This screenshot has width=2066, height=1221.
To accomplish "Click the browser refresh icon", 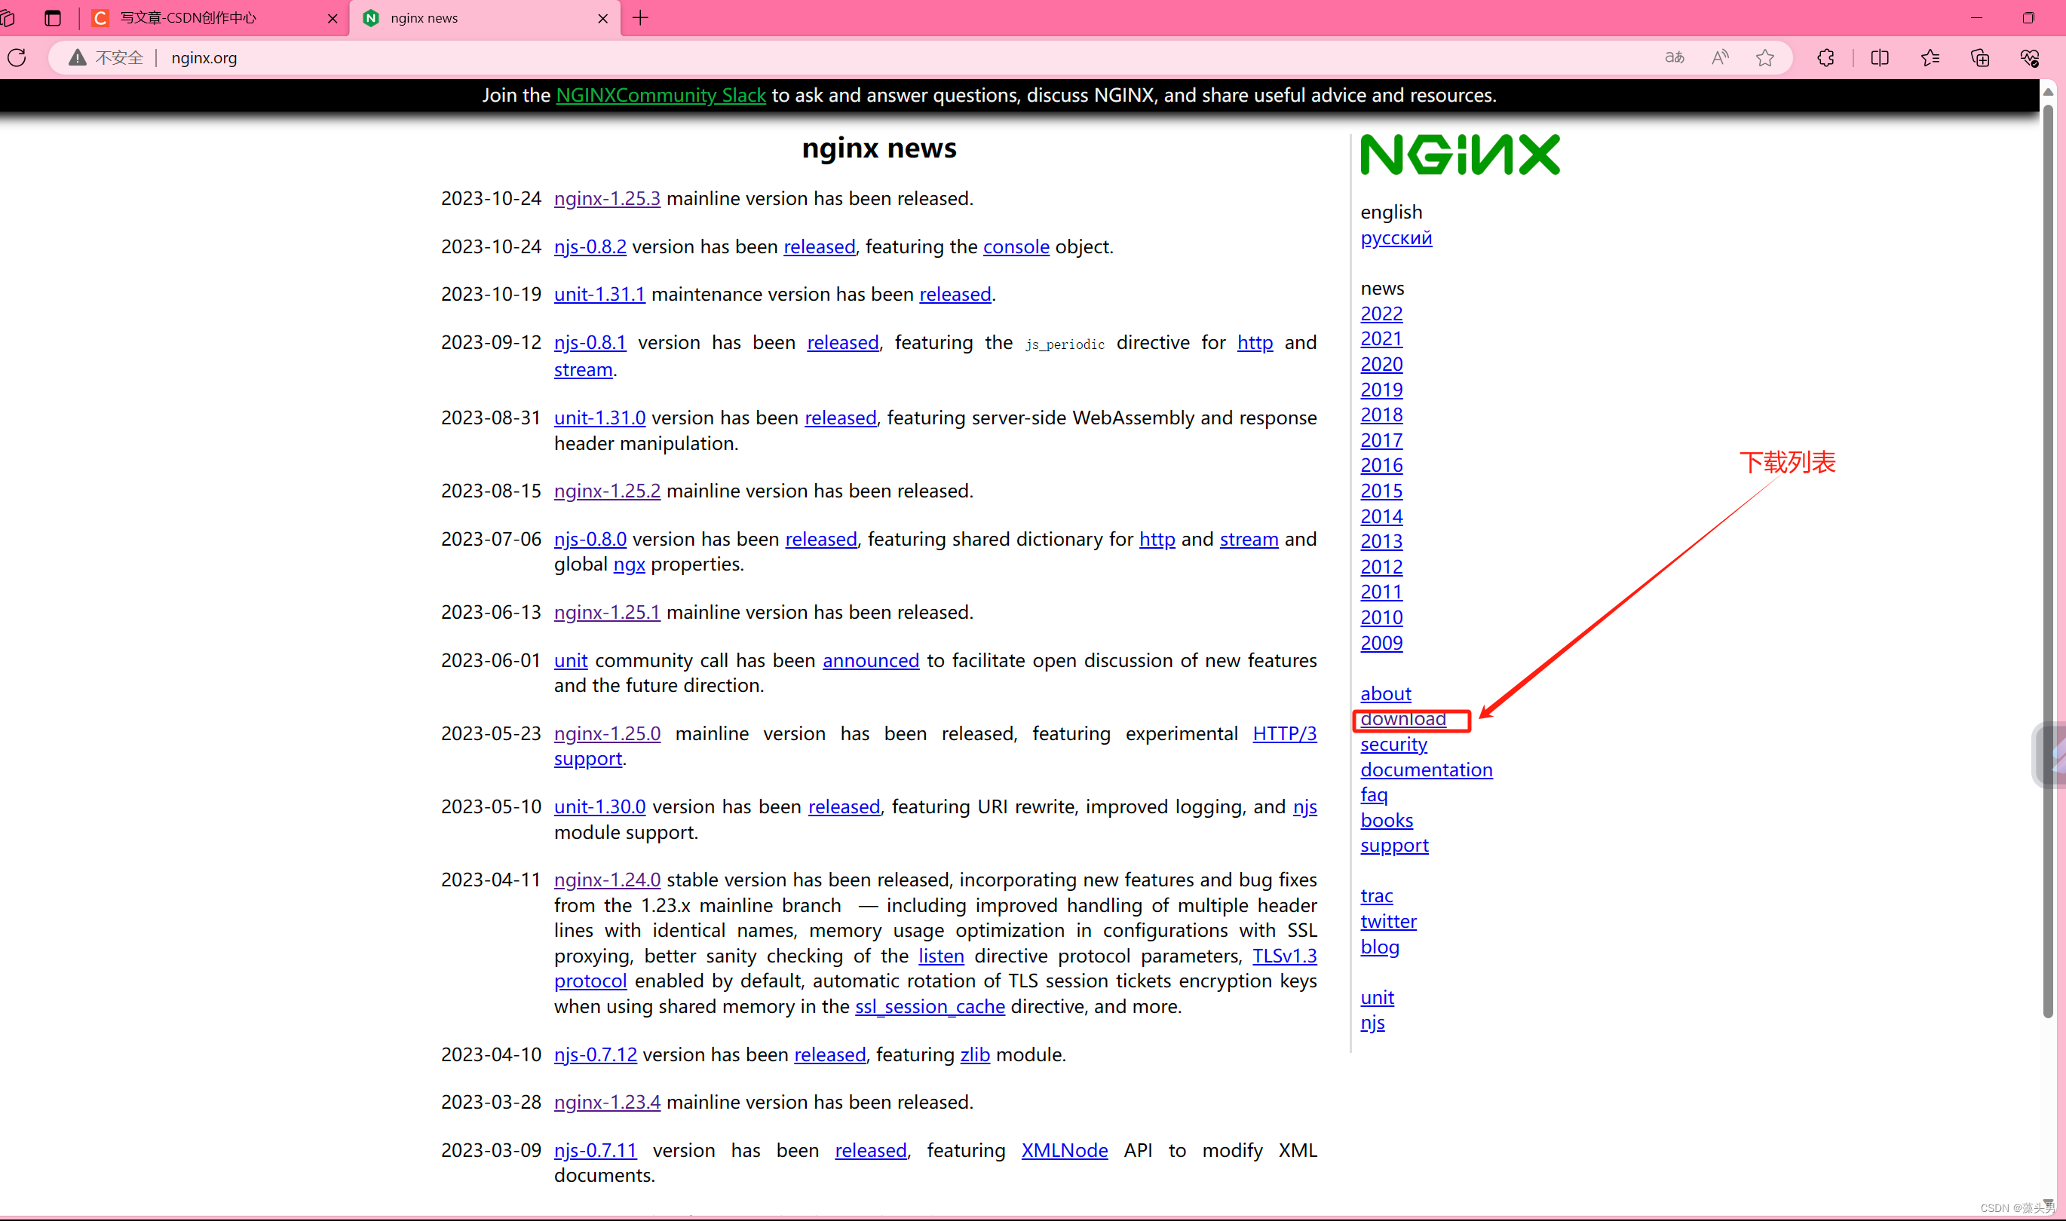I will 17,57.
